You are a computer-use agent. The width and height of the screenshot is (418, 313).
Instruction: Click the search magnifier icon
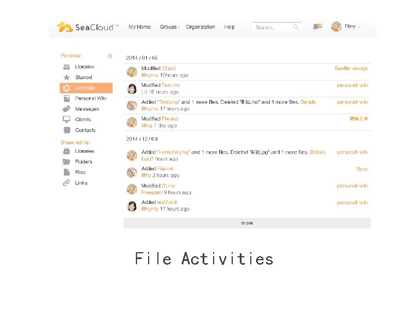[x=296, y=27]
